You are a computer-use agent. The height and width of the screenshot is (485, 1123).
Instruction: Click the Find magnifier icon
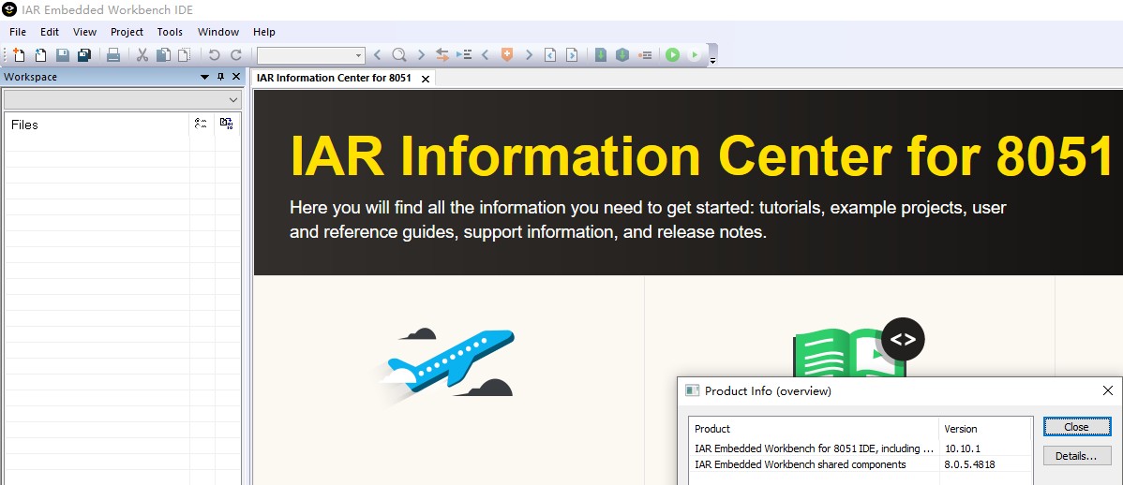(399, 55)
